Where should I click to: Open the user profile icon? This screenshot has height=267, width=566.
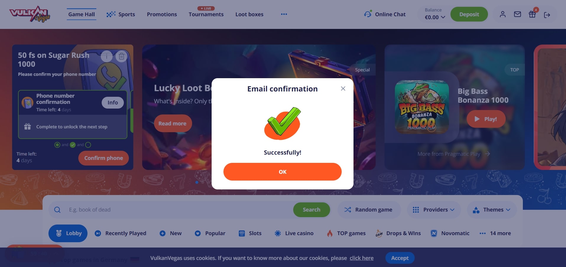[x=502, y=14]
